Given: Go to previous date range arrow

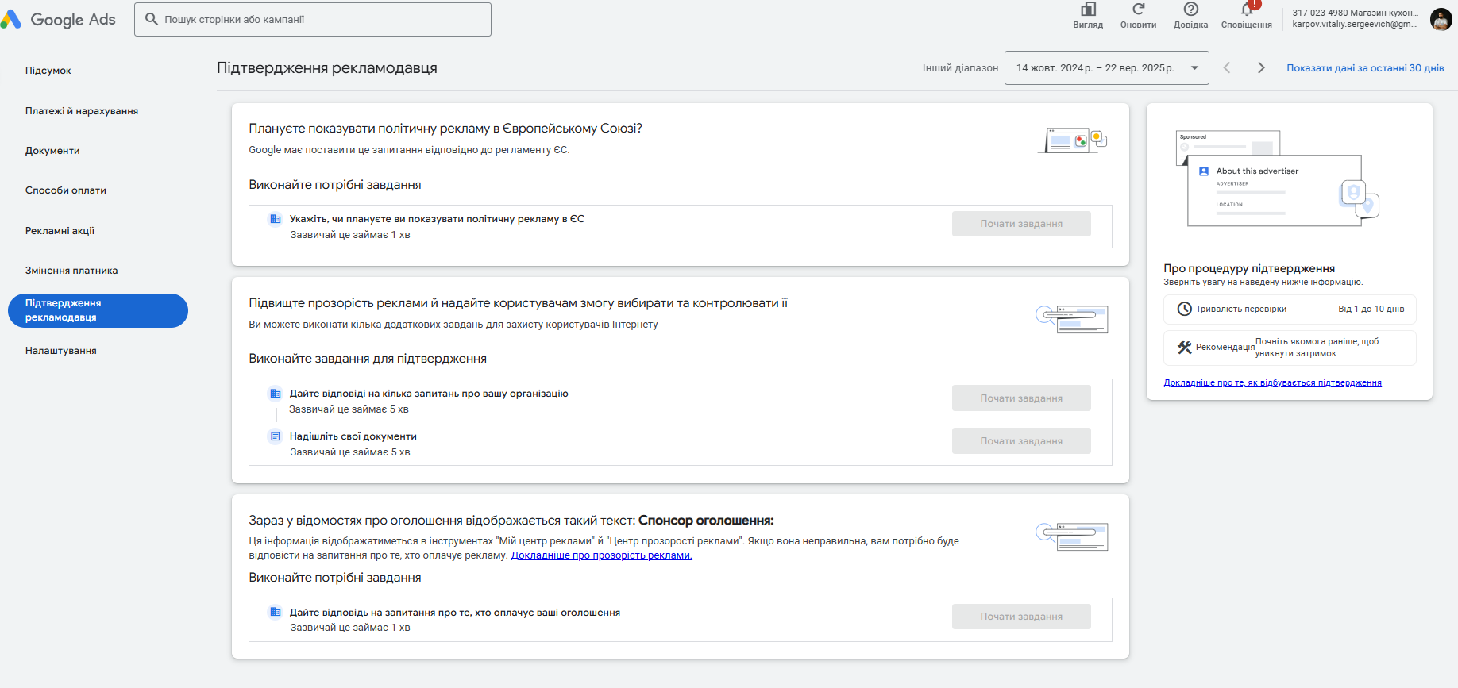Looking at the screenshot, I should (1227, 68).
